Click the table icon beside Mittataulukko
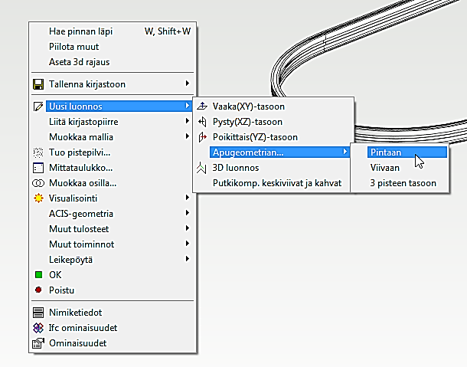This screenshot has width=467, height=367. 38,168
